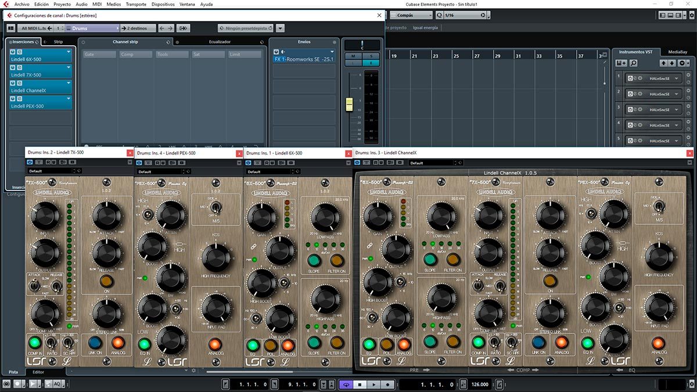Screen dimensions: 697x392
Task: Click power icon in Lindell 7X-500 plugin header
Action: 30,163
